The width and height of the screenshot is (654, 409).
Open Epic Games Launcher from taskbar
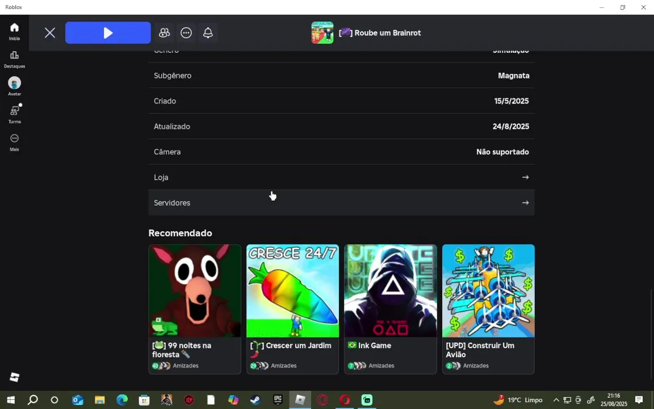tap(278, 400)
